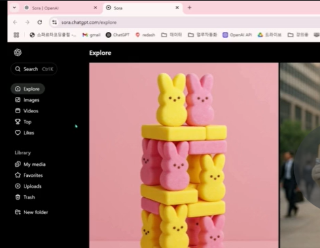Viewport: 320px width, 248px height.
Task: Open the street scene thumbnail
Action: [x=300, y=155]
